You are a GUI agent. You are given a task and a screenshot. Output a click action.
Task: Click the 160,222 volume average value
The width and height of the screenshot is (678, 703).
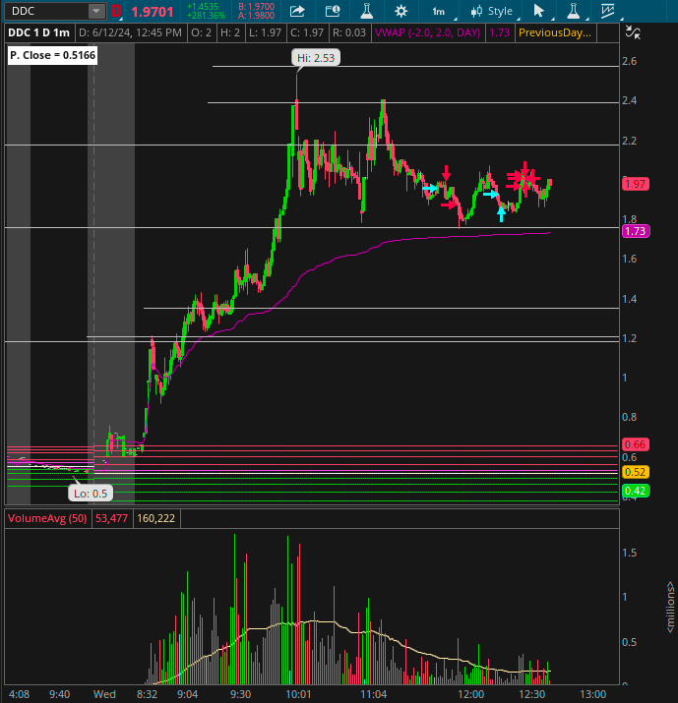[156, 518]
